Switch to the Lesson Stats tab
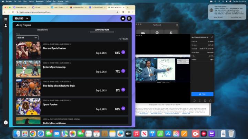The image size is (248, 139). [42, 30]
